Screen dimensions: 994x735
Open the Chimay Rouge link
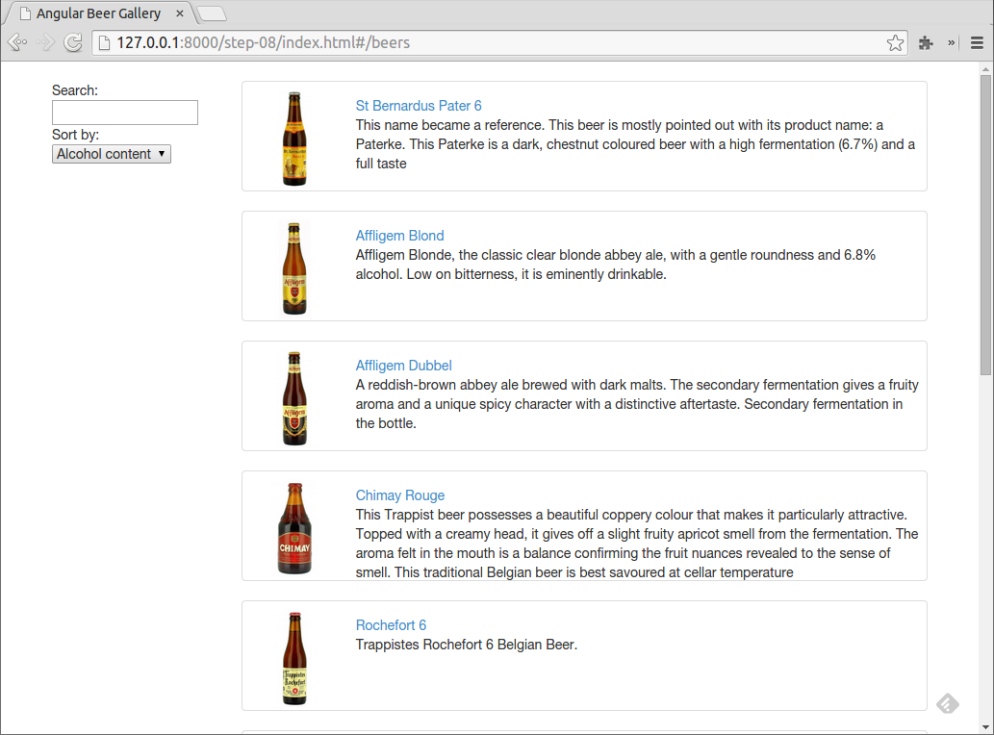point(400,495)
